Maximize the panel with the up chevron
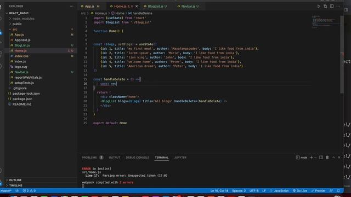Screen dimensions: 351x197 [x=333, y=158]
